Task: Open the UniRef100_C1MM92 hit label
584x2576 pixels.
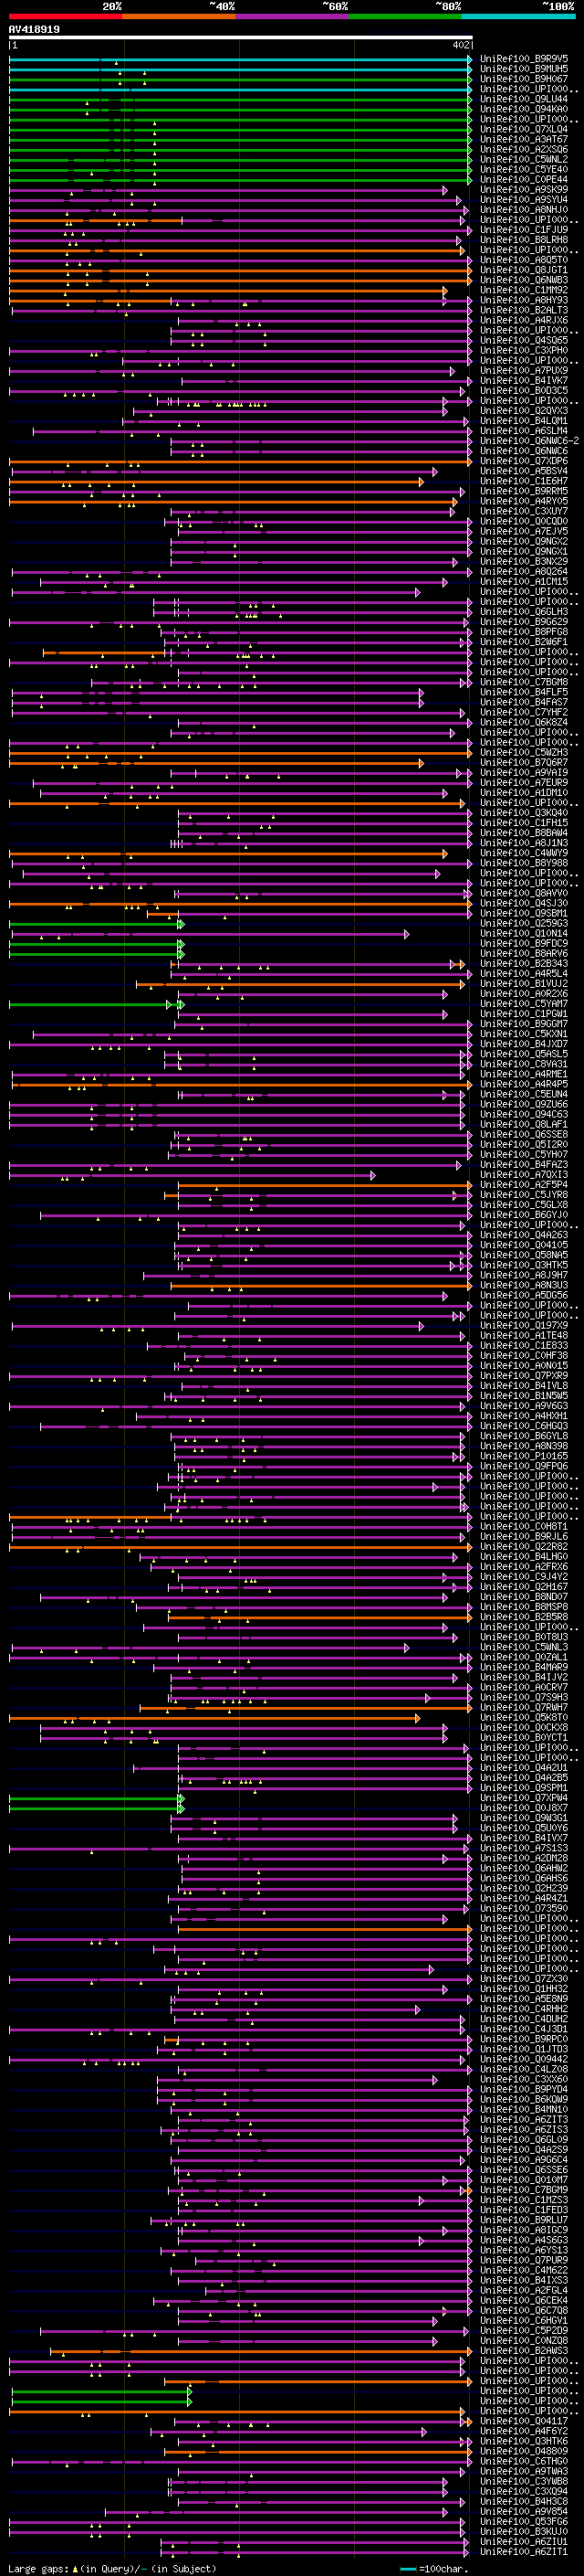Action: pyautogui.click(x=524, y=290)
